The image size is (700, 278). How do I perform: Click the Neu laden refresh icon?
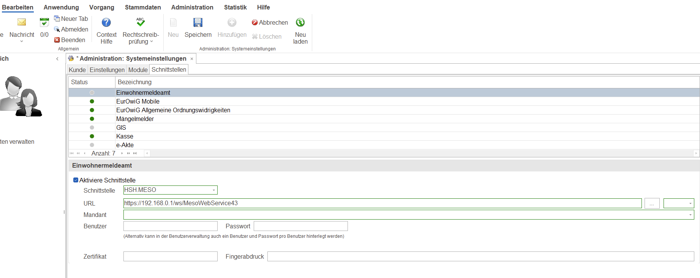point(300,23)
